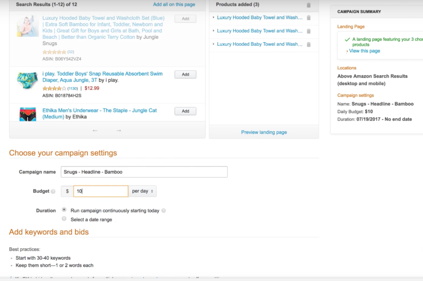Click the Budget help info icon
The width and height of the screenshot is (423, 281).
click(x=53, y=192)
